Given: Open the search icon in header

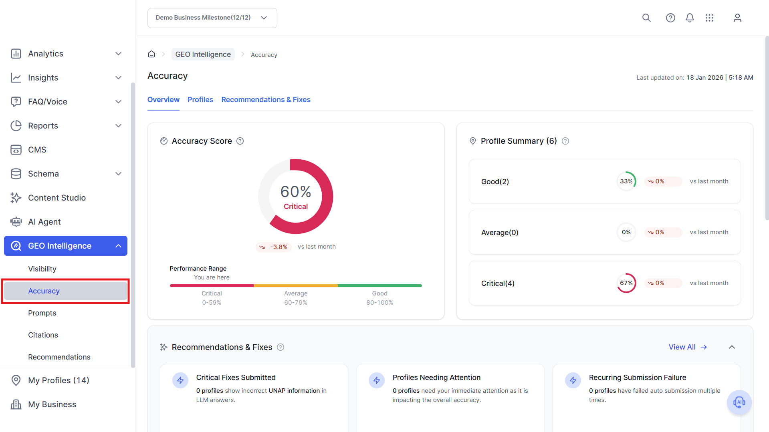Looking at the screenshot, I should click(x=646, y=18).
